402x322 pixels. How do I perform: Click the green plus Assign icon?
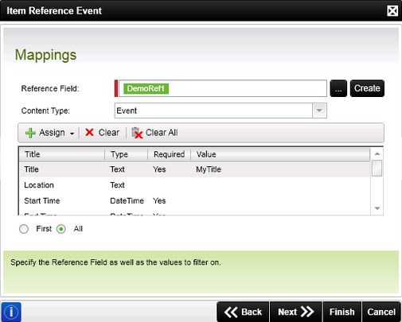(x=30, y=133)
